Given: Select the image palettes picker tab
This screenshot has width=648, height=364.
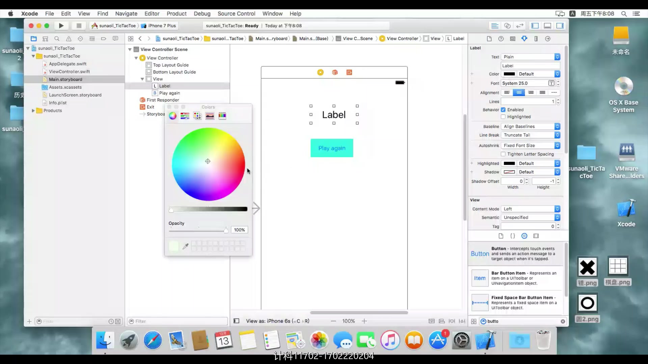Looking at the screenshot, I should 210,116.
